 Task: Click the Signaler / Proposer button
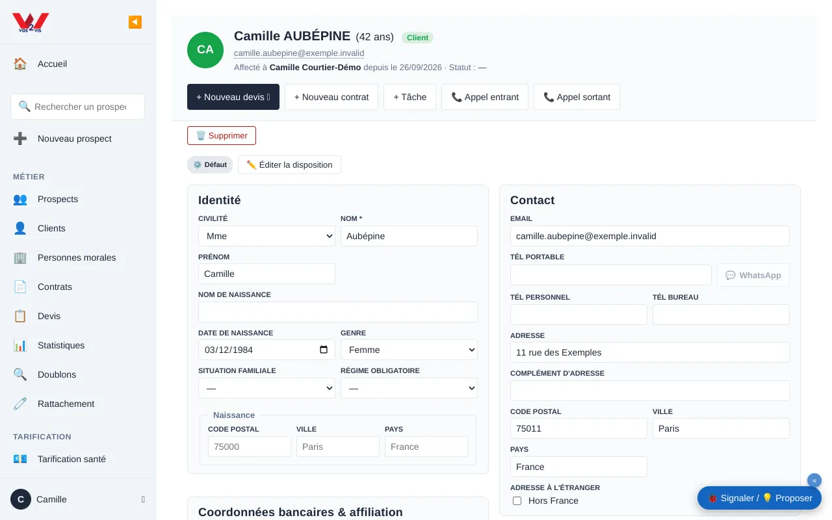tap(759, 498)
